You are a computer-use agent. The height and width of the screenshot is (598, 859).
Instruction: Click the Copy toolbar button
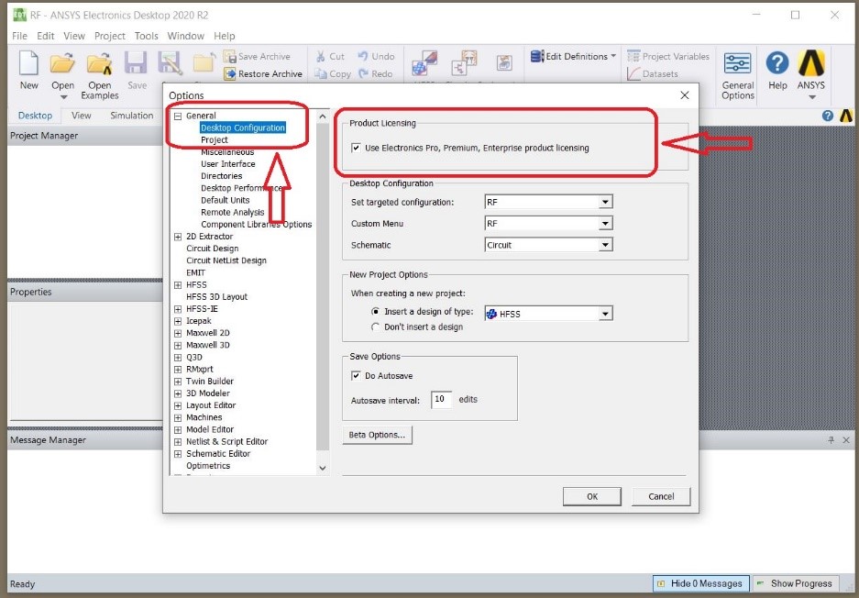click(333, 73)
